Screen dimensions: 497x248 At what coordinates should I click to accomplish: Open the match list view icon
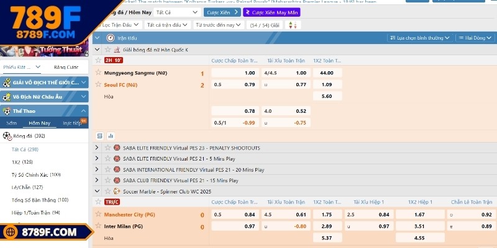click(x=100, y=136)
